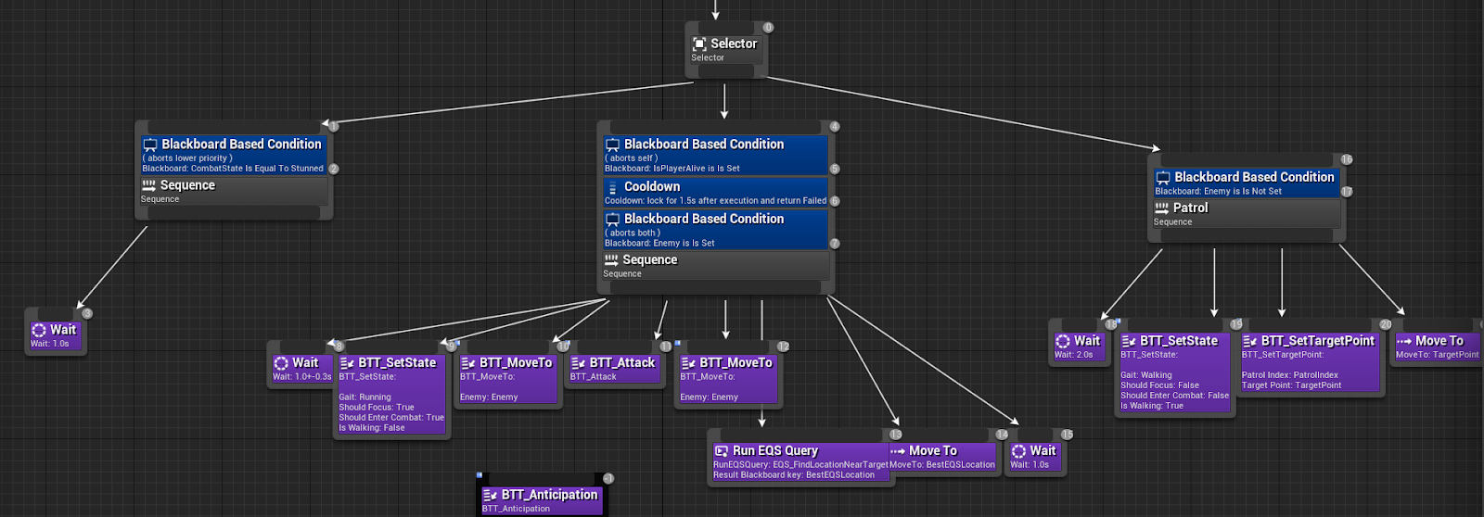Click the 'BTT_SetTargetPoint:' subtitle text
The width and height of the screenshot is (1484, 517).
1284,354
